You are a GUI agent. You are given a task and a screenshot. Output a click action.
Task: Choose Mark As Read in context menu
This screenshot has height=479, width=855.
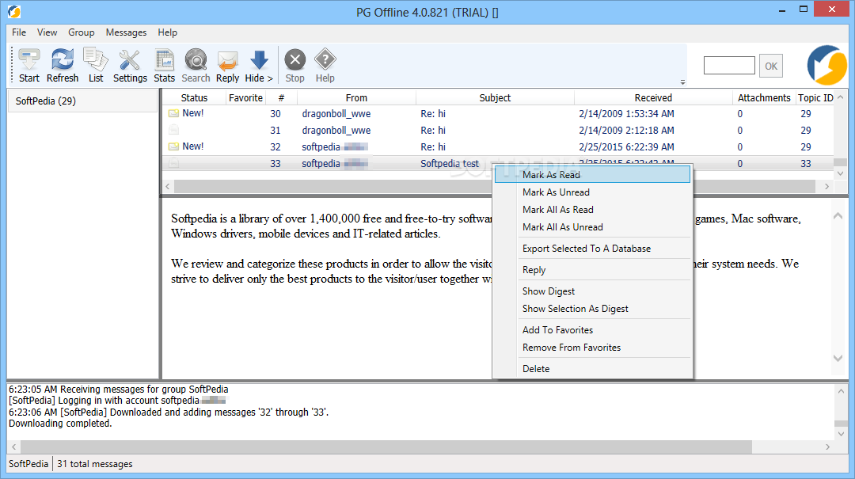592,175
